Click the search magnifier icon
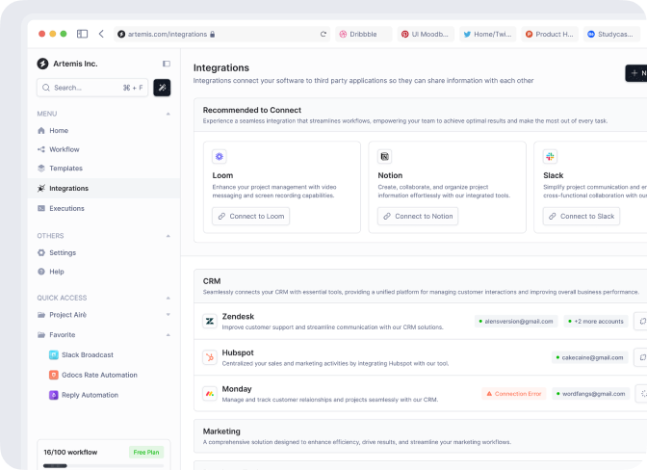The image size is (647, 470). pos(46,88)
